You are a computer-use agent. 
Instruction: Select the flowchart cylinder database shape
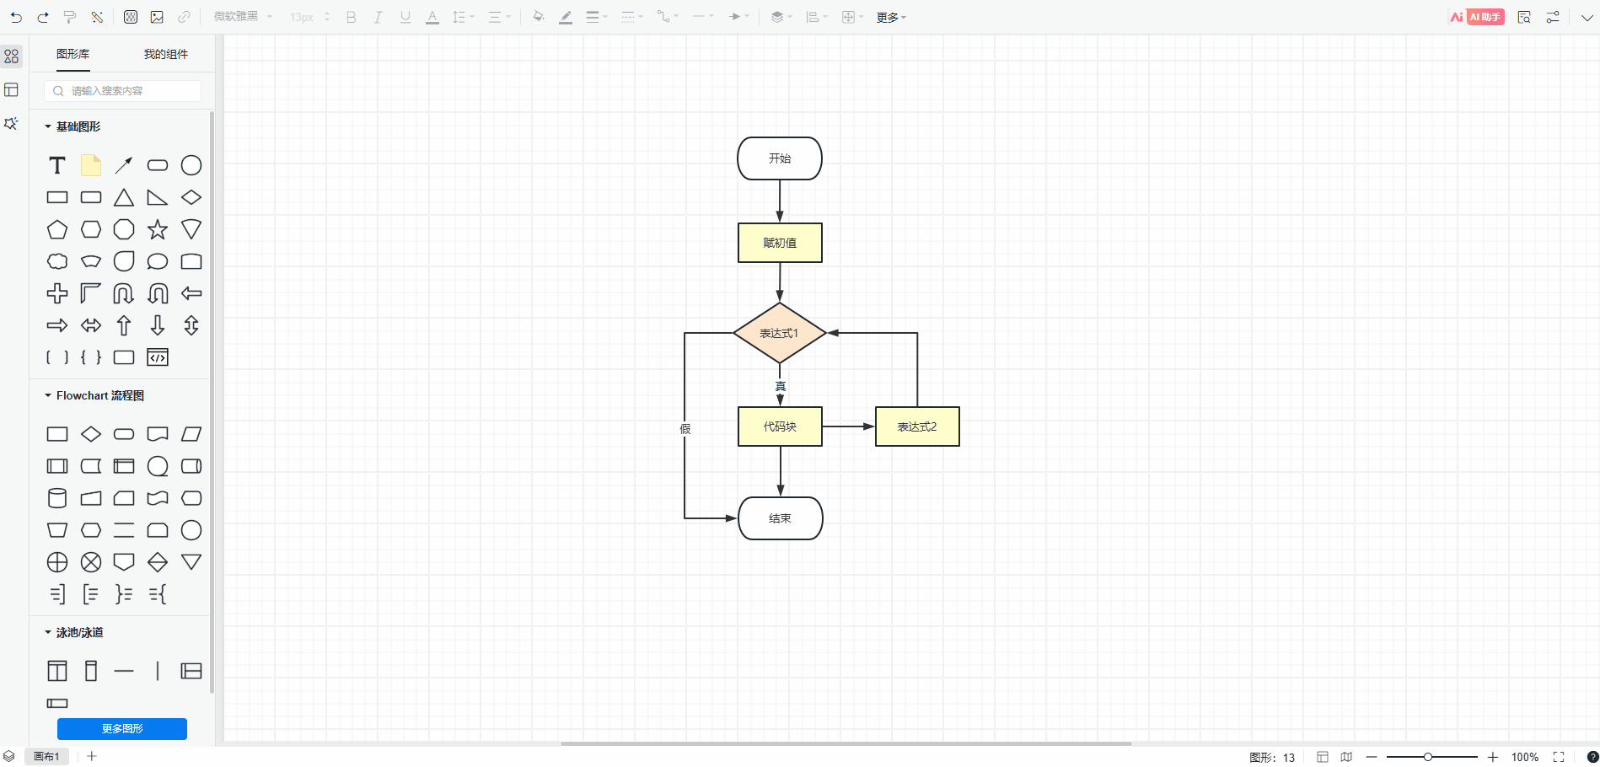point(57,498)
